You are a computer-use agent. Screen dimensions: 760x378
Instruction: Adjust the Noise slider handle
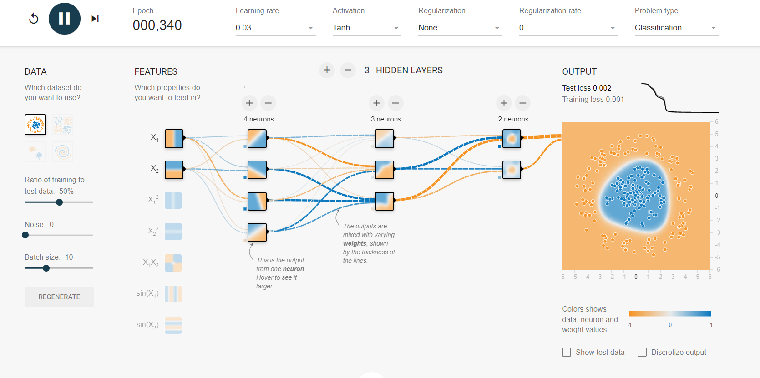tap(25, 235)
